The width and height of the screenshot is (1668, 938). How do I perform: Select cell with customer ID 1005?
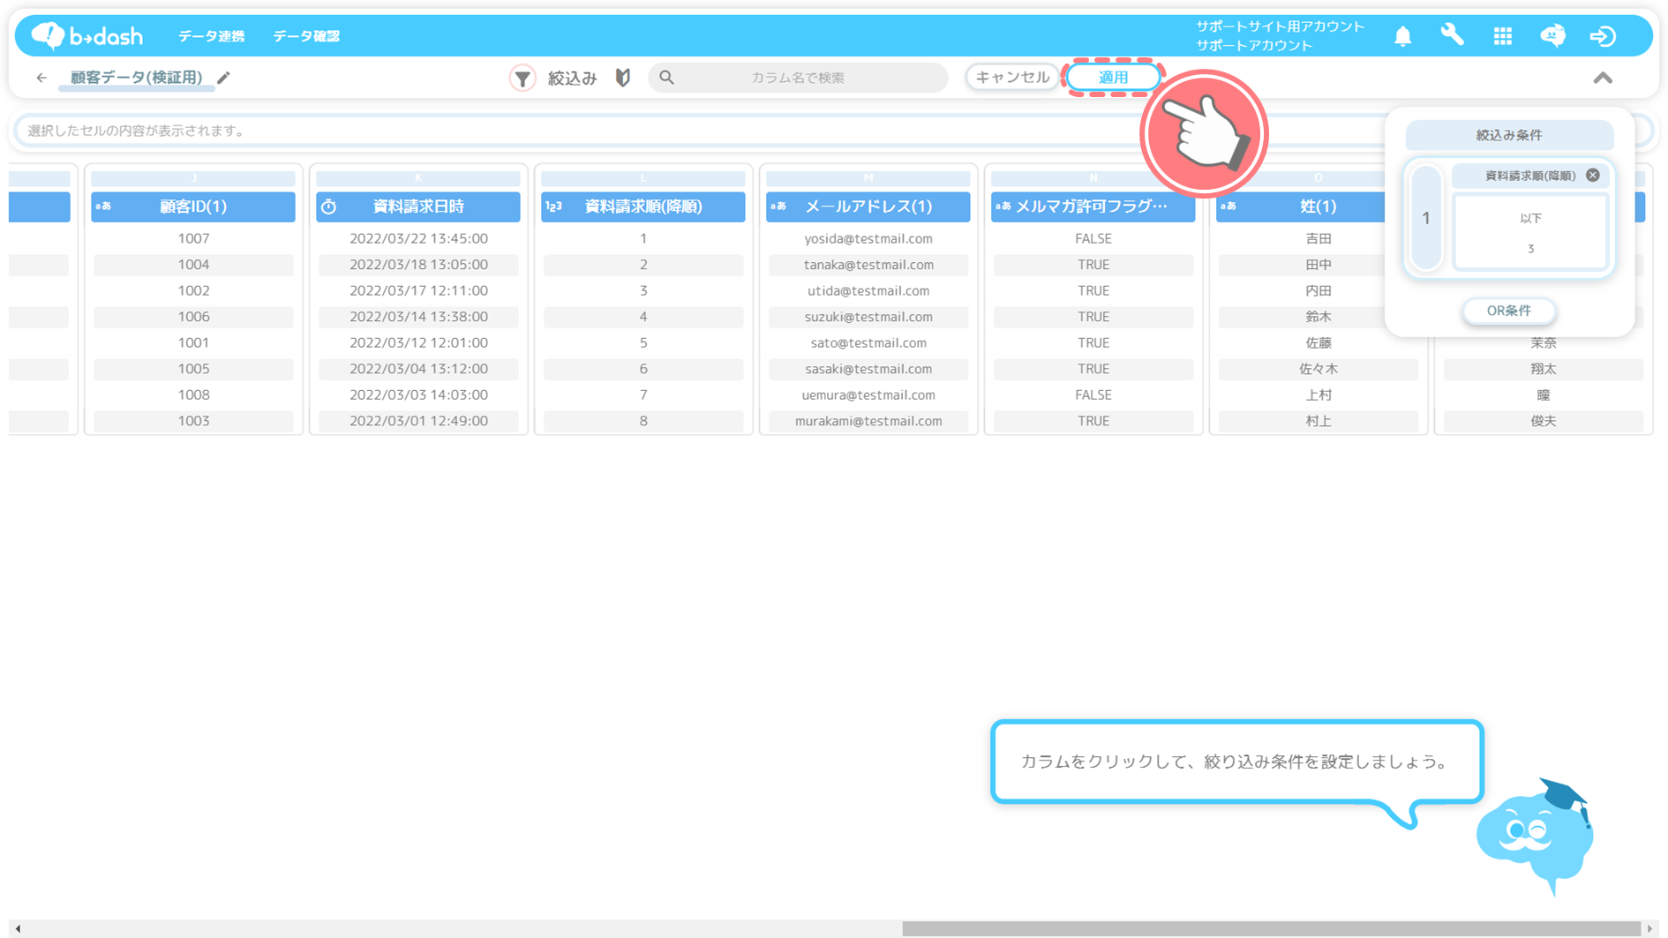(193, 369)
